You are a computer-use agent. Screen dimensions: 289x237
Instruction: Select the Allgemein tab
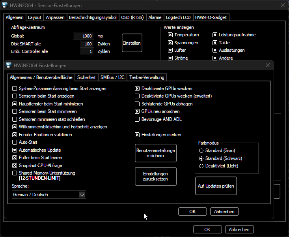pyautogui.click(x=15, y=17)
